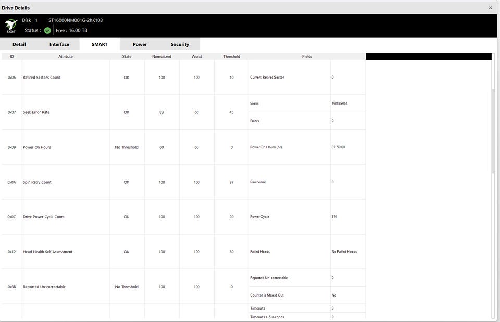Click the Errors field label

coord(255,121)
